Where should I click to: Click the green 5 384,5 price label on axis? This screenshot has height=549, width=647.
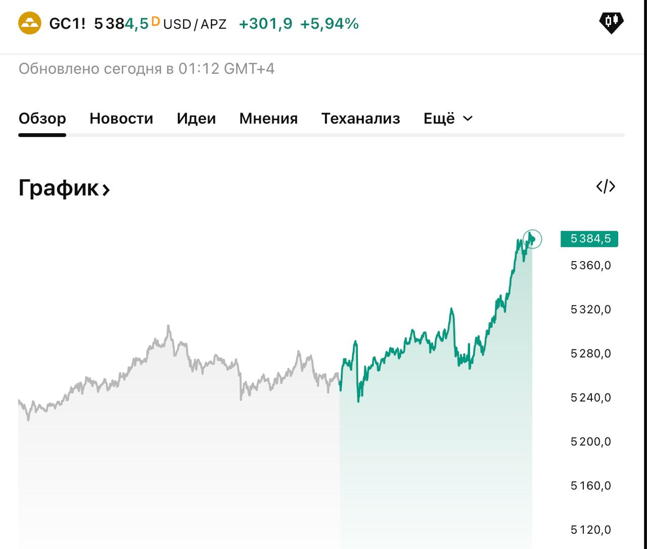[589, 238]
